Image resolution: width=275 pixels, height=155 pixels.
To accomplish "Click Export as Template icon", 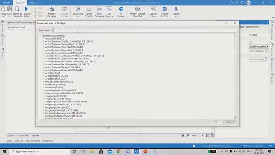I will [x=18, y=9].
